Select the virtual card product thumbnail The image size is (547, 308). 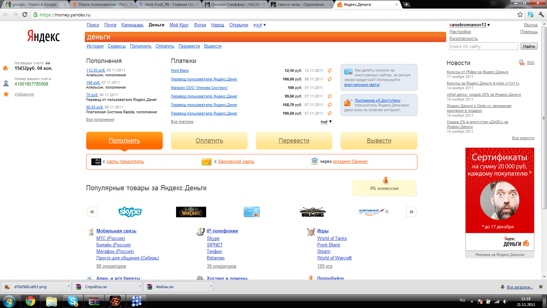pos(252,212)
